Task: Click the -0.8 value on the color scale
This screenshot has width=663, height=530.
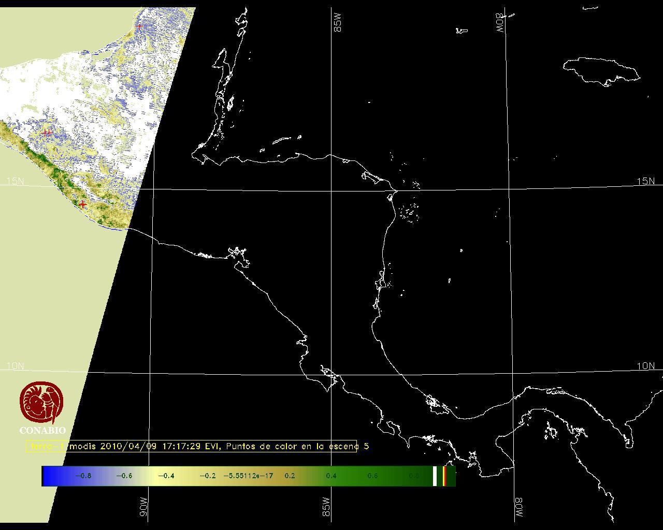Action: click(83, 476)
